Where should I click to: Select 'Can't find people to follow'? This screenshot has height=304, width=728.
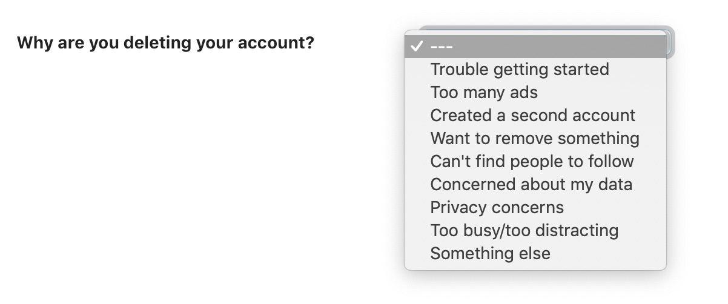[x=531, y=162]
